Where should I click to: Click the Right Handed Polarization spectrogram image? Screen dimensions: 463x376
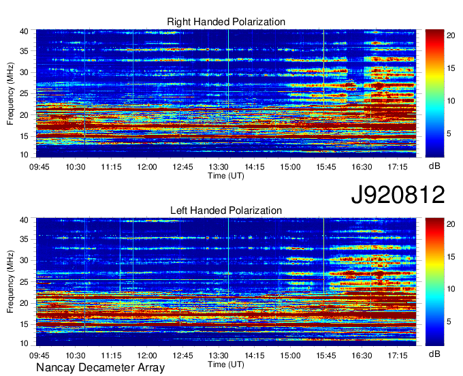[x=226, y=93]
